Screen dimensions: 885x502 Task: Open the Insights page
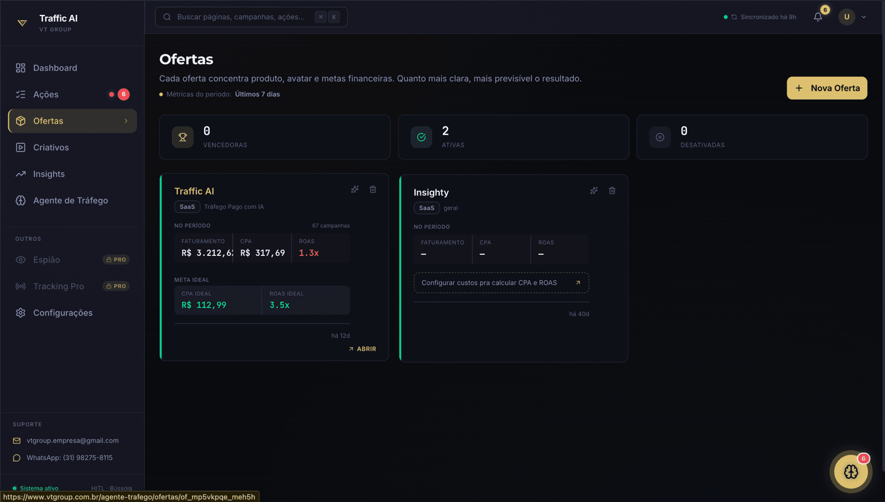[x=72, y=174]
